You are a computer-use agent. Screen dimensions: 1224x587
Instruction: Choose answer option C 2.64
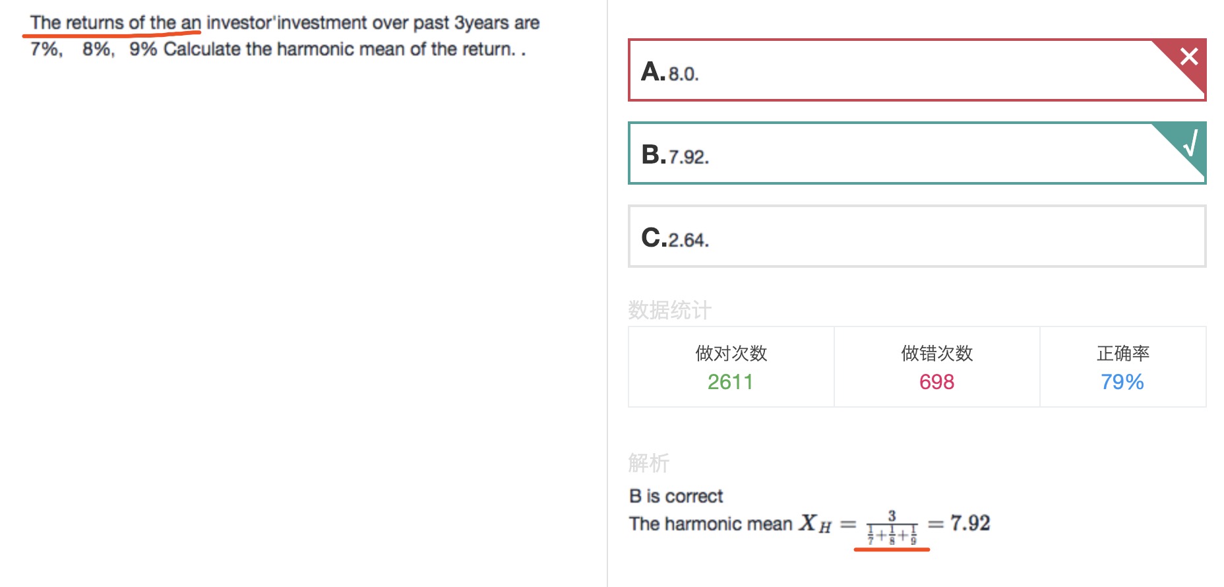tap(917, 236)
